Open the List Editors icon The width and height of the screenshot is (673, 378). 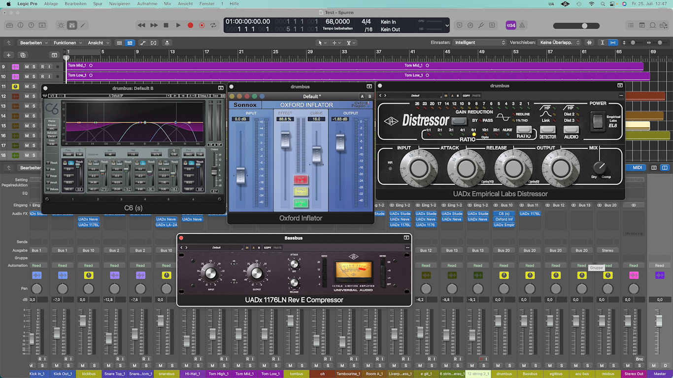631,25
